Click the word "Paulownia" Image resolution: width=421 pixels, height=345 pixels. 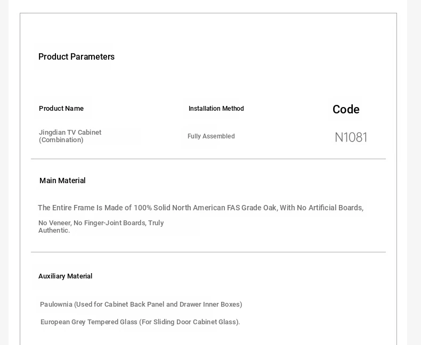click(x=56, y=305)
